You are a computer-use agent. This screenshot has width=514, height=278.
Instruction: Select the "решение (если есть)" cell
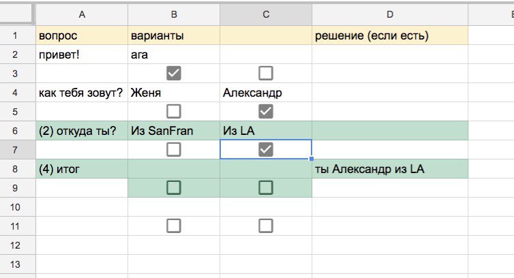pos(389,35)
